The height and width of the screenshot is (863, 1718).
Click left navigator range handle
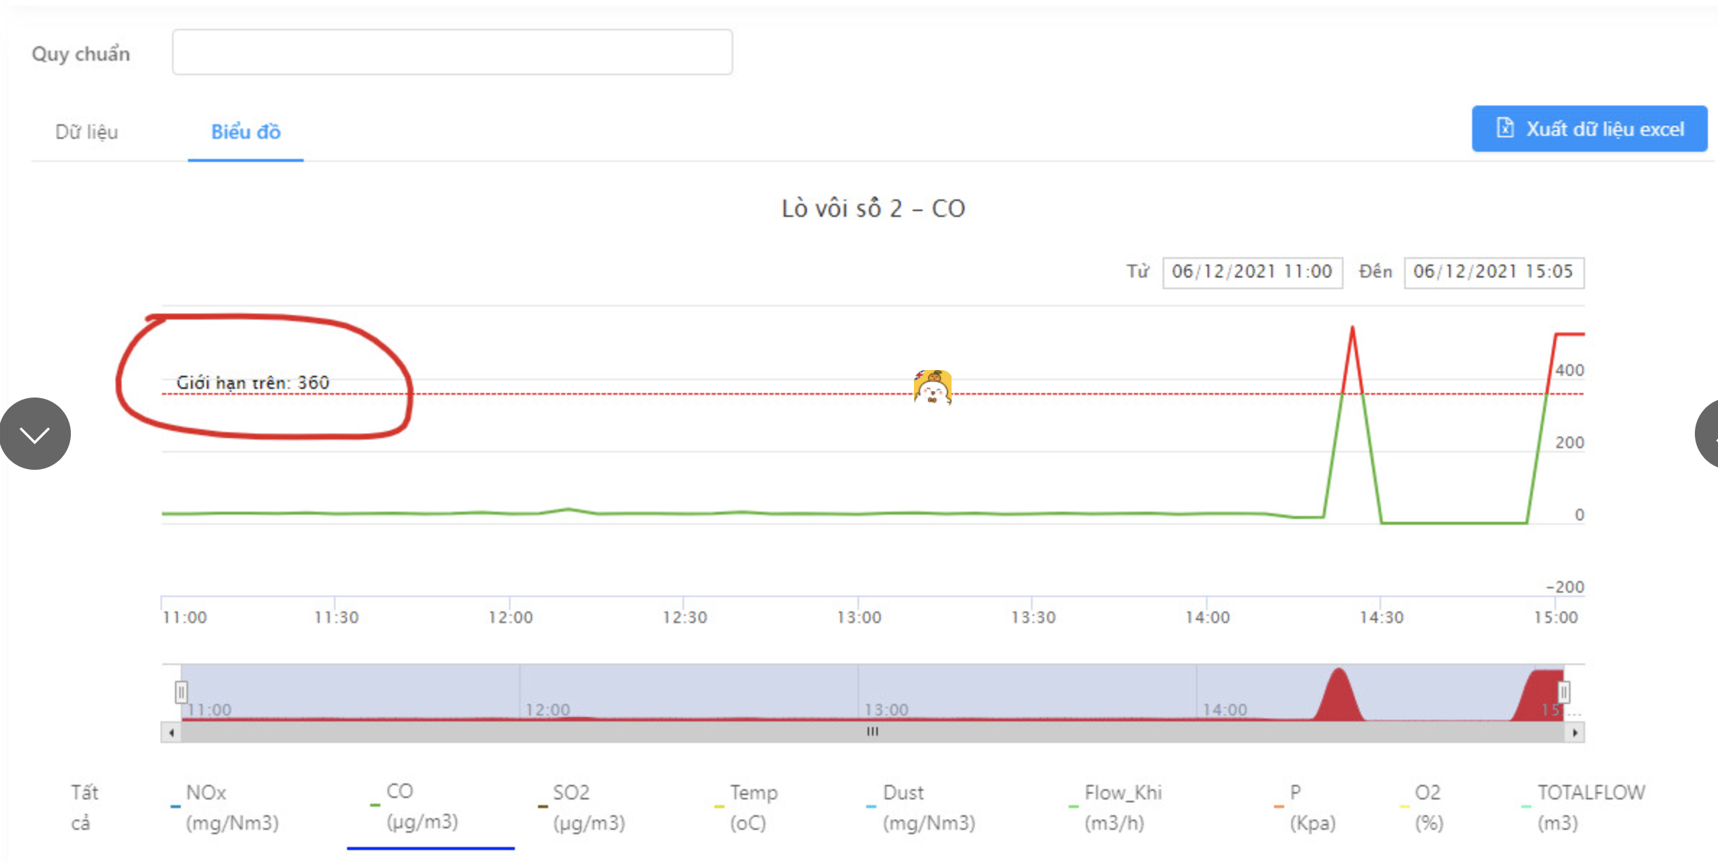click(181, 692)
